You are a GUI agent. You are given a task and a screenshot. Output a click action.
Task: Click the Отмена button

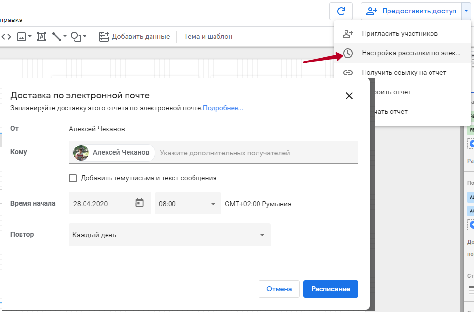[279, 289]
